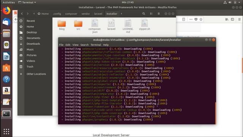Viewport: 243px width, 137px height.
Task: Select the laravel script file
Action: 111,24
